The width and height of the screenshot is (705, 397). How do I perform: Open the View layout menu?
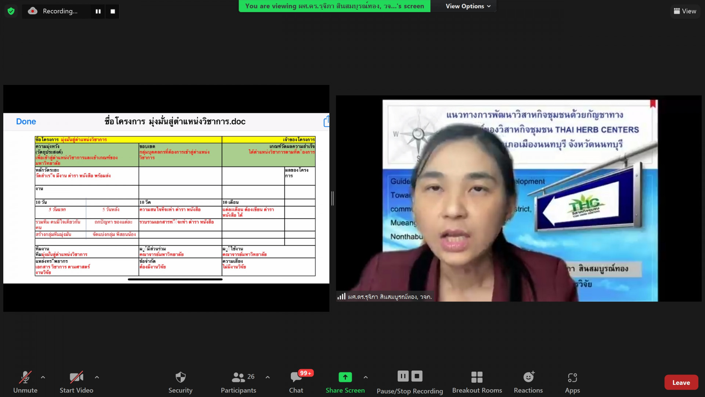coord(685,11)
